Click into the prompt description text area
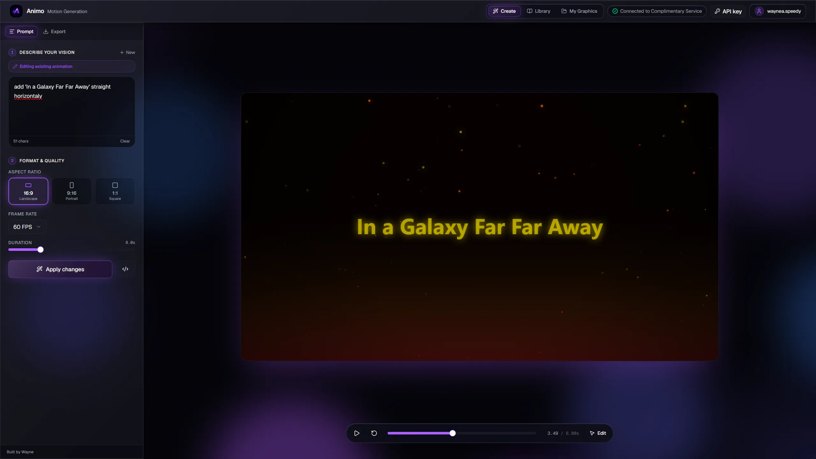This screenshot has height=459, width=816. pyautogui.click(x=72, y=106)
